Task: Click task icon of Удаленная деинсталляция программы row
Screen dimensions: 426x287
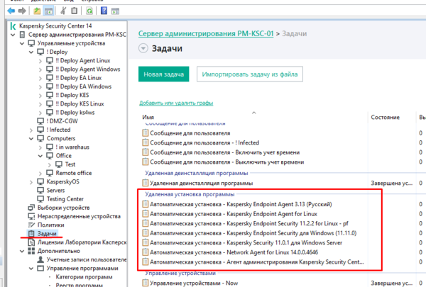Action: click(146, 183)
